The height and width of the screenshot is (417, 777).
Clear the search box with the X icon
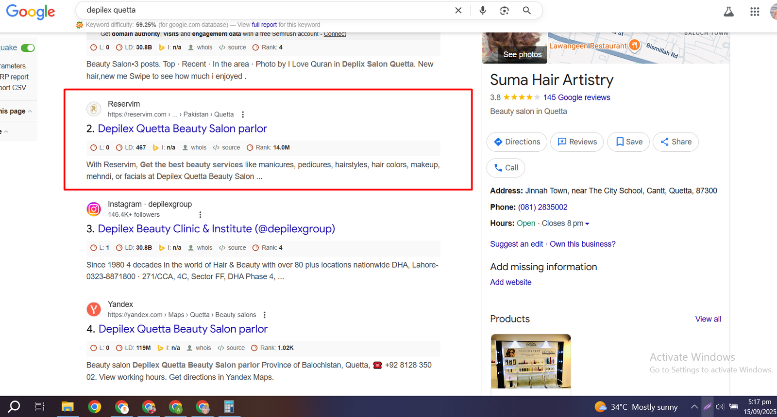(x=458, y=10)
